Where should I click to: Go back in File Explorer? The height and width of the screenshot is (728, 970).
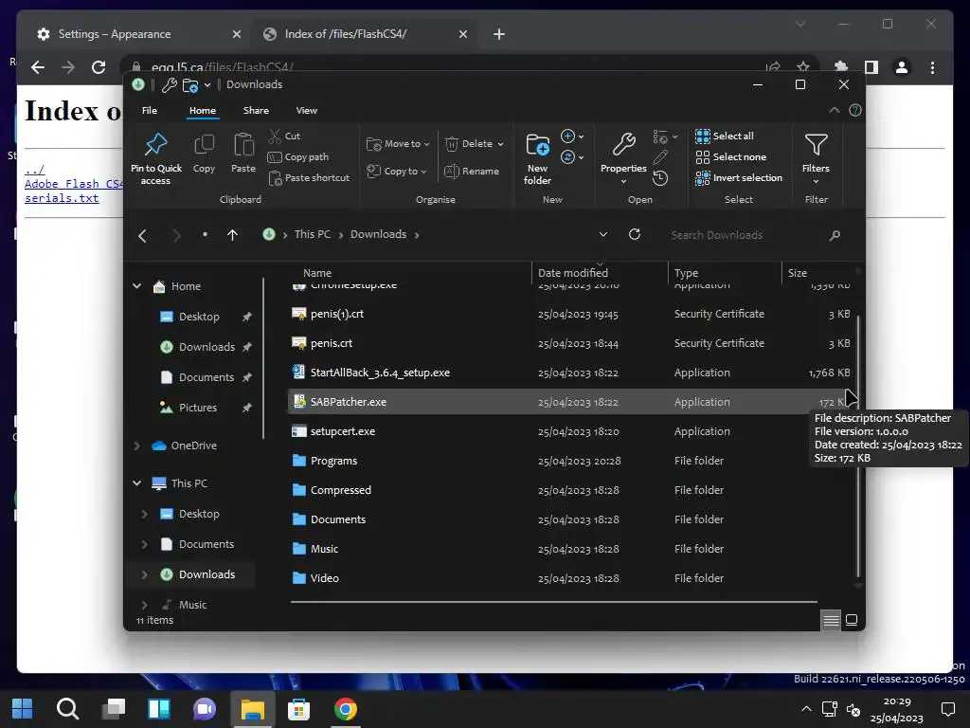point(143,235)
